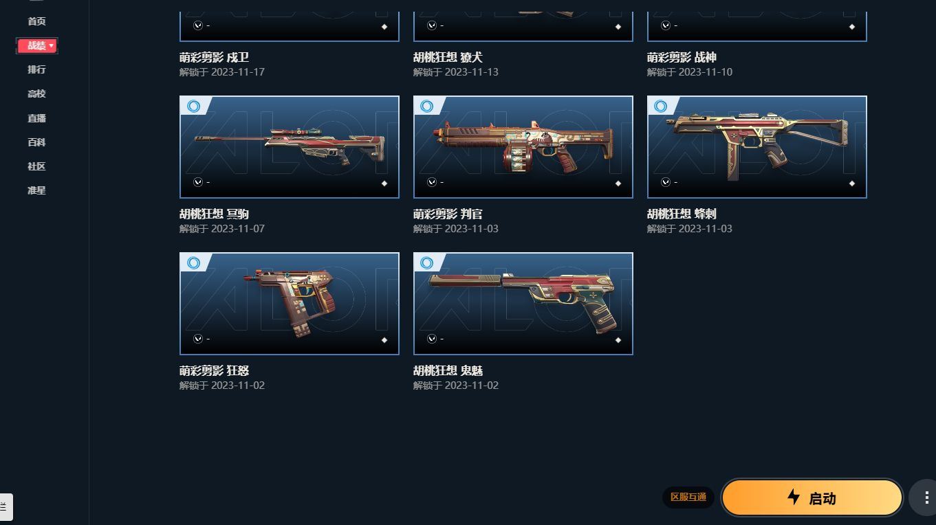The image size is (936, 525).
Task: Launch the game with the 启动 button
Action: pyautogui.click(x=812, y=498)
